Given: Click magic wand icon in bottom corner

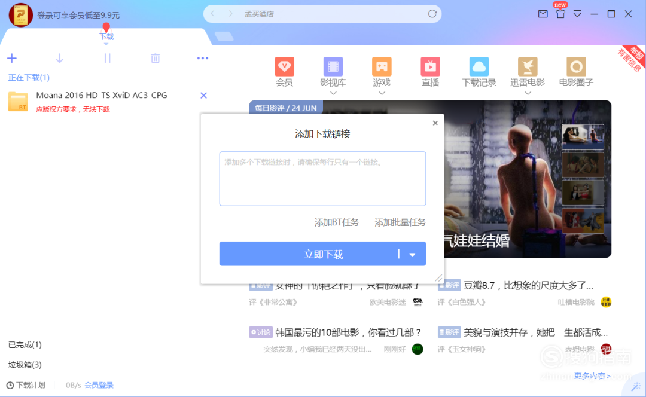Looking at the screenshot, I should [636, 386].
